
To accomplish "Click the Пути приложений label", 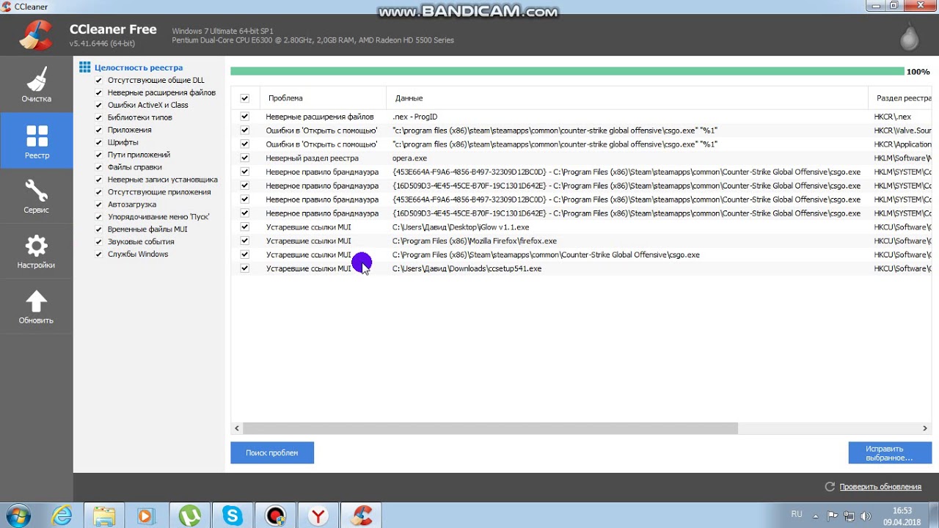I will pyautogui.click(x=139, y=155).
